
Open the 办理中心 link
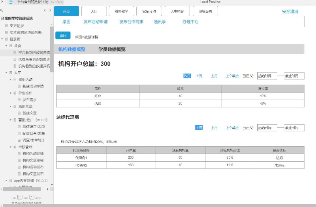190,22
